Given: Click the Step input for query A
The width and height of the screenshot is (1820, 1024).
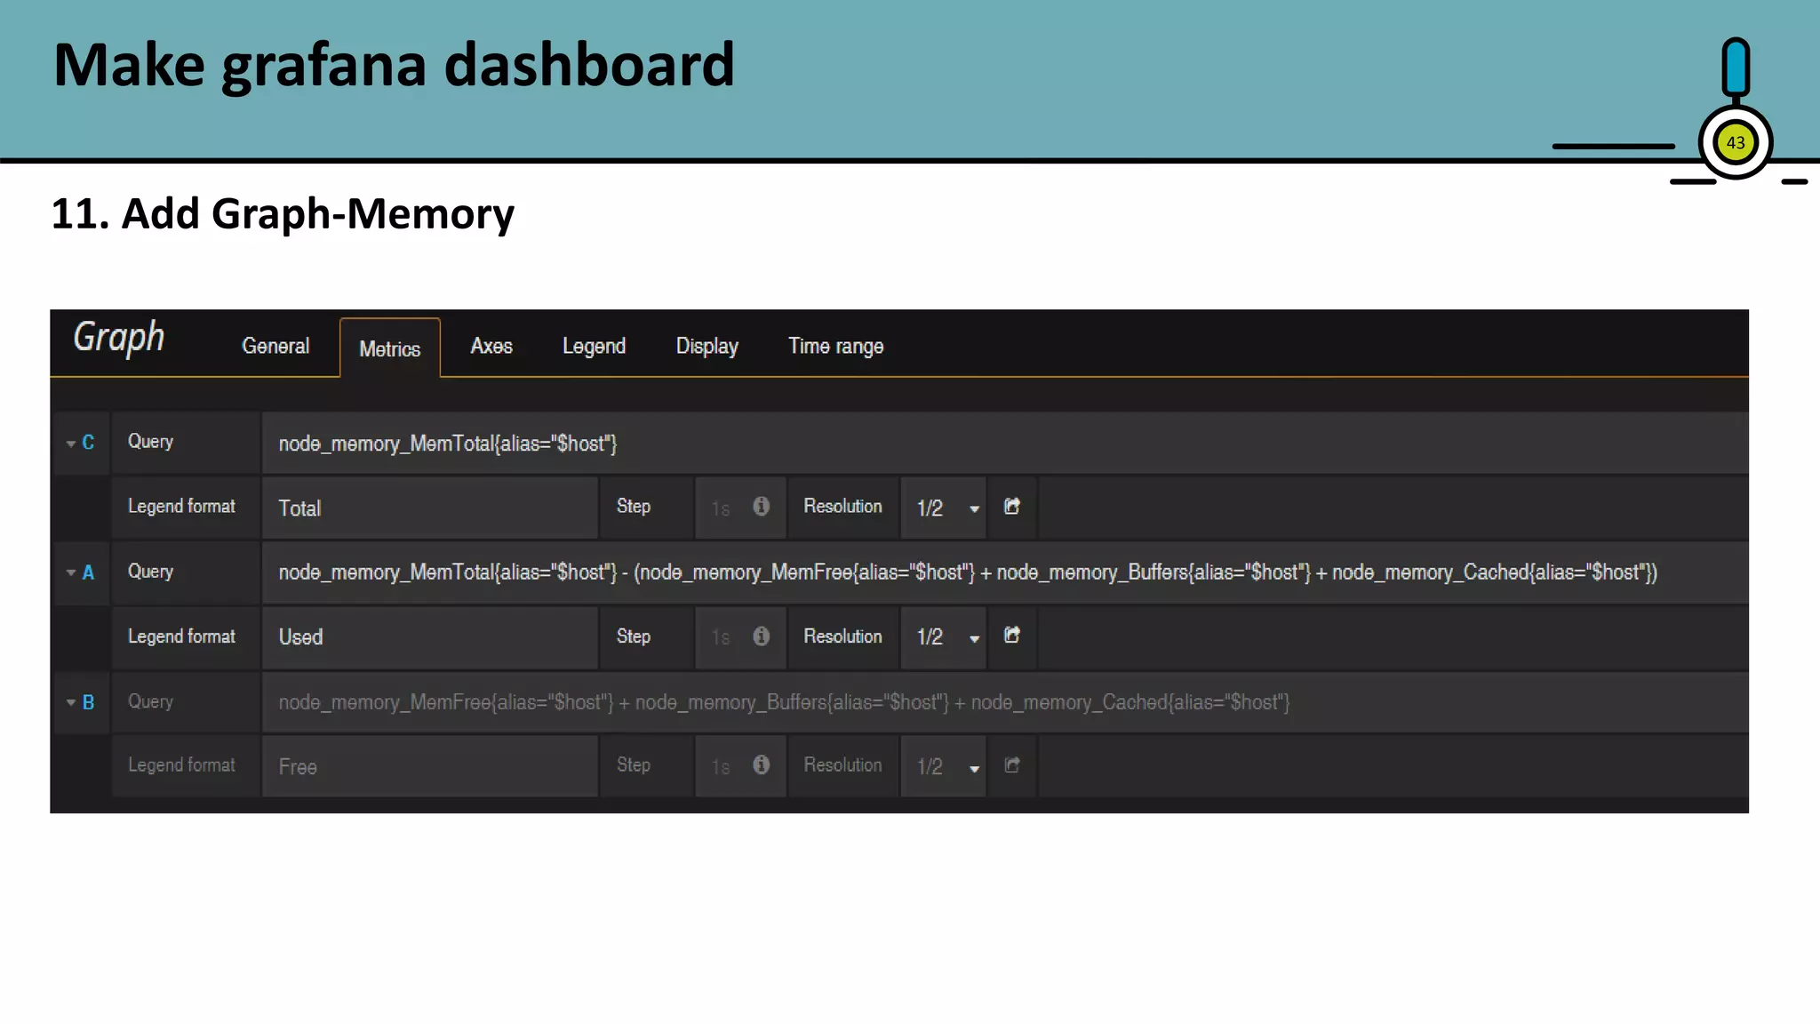Looking at the screenshot, I should tap(722, 637).
